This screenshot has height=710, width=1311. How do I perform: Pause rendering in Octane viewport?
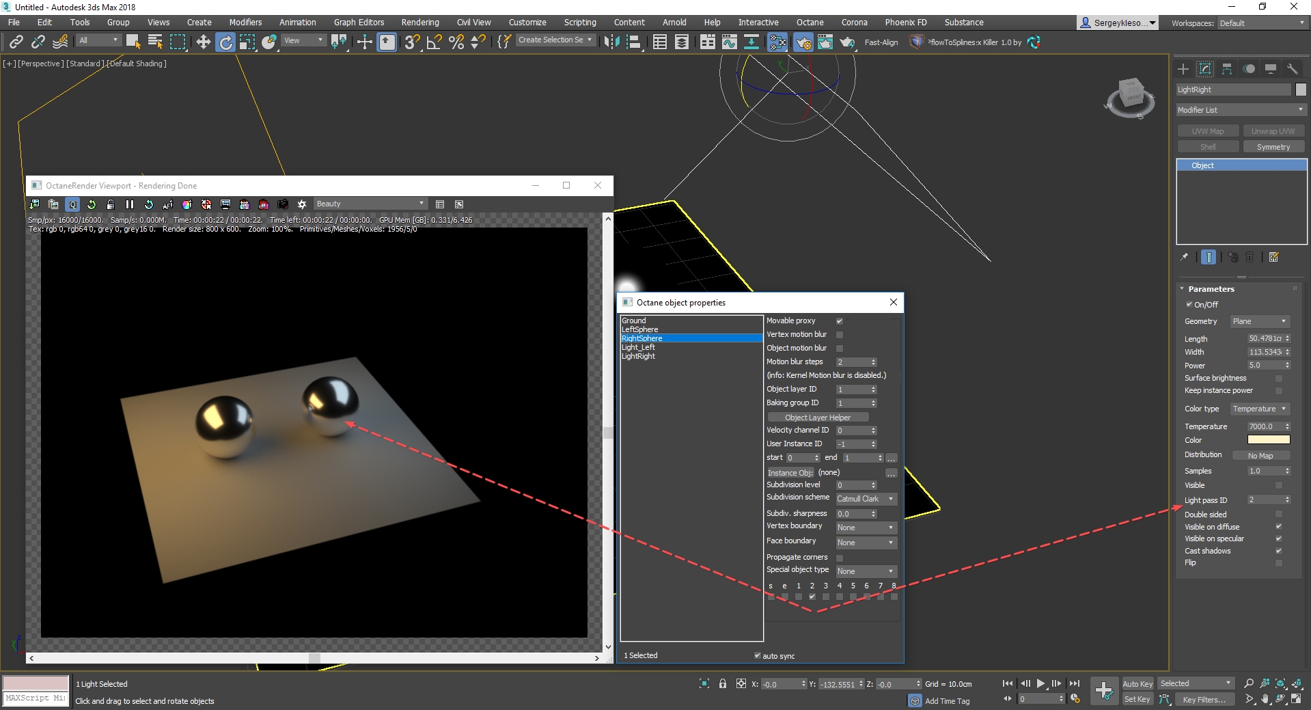click(130, 204)
